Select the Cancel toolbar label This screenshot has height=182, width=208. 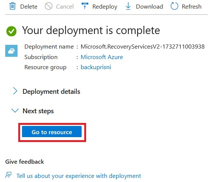[65, 6]
